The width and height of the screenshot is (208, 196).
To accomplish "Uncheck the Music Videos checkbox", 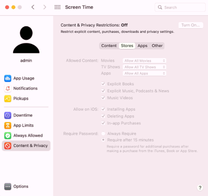I will coord(103,98).
